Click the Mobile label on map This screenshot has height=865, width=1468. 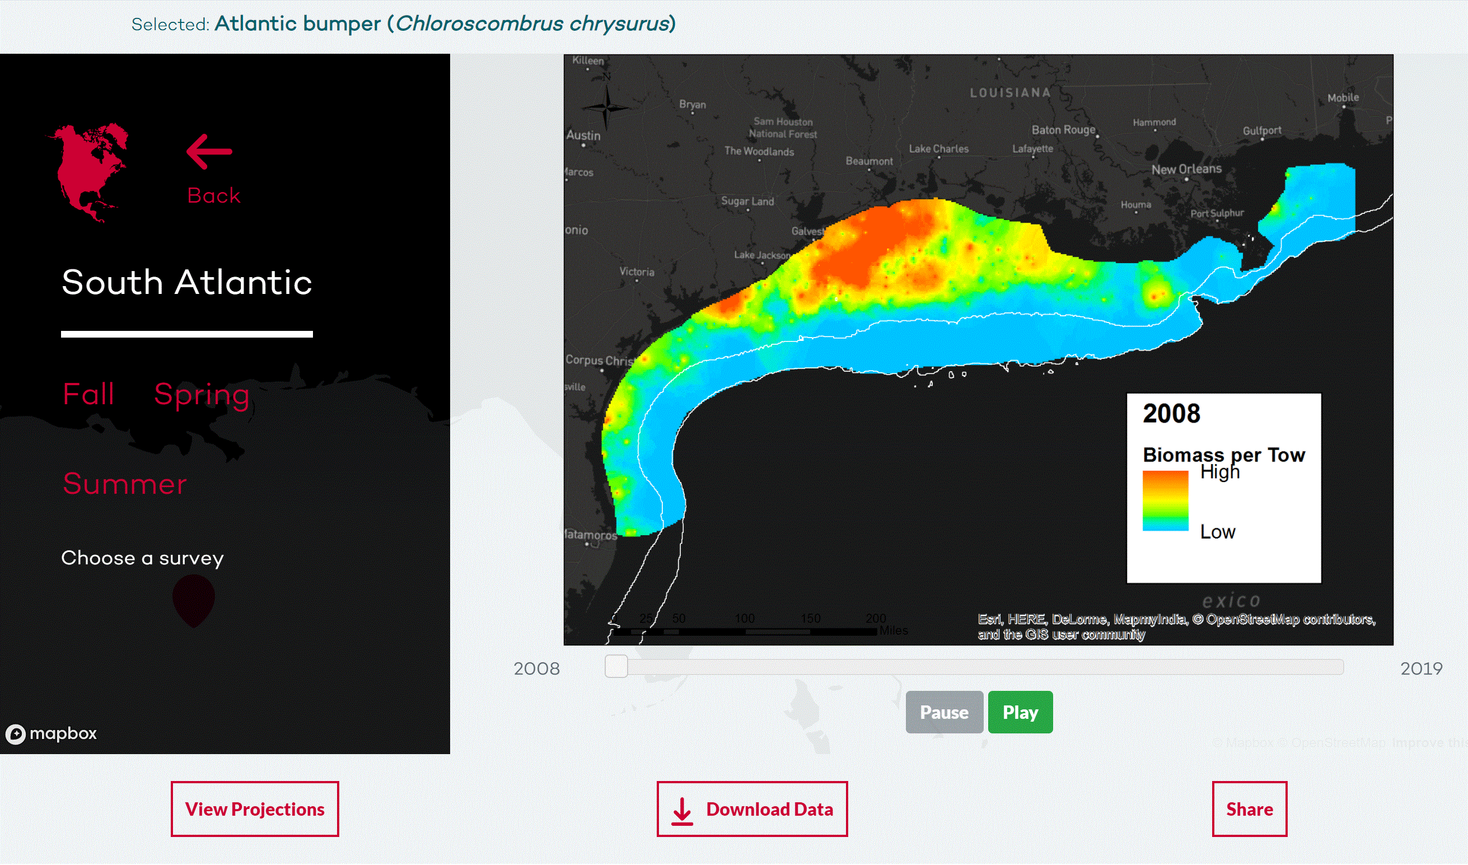[x=1344, y=98]
